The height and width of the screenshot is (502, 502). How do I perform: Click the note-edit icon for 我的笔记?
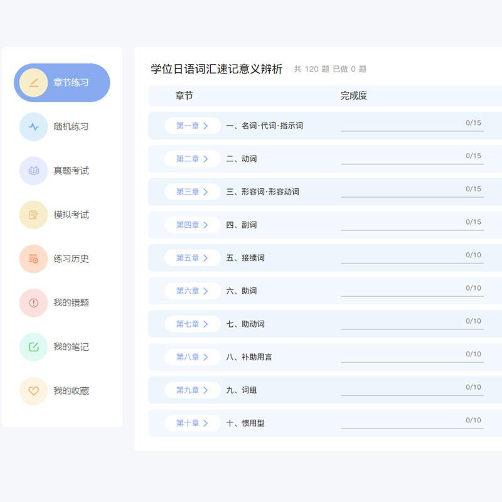[34, 347]
